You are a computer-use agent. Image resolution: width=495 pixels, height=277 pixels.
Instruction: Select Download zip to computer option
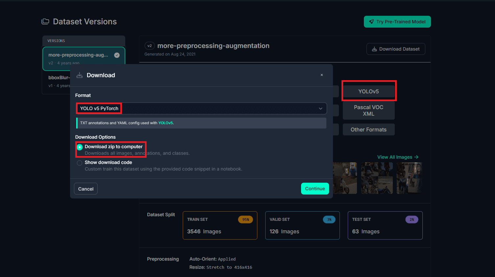pos(80,147)
